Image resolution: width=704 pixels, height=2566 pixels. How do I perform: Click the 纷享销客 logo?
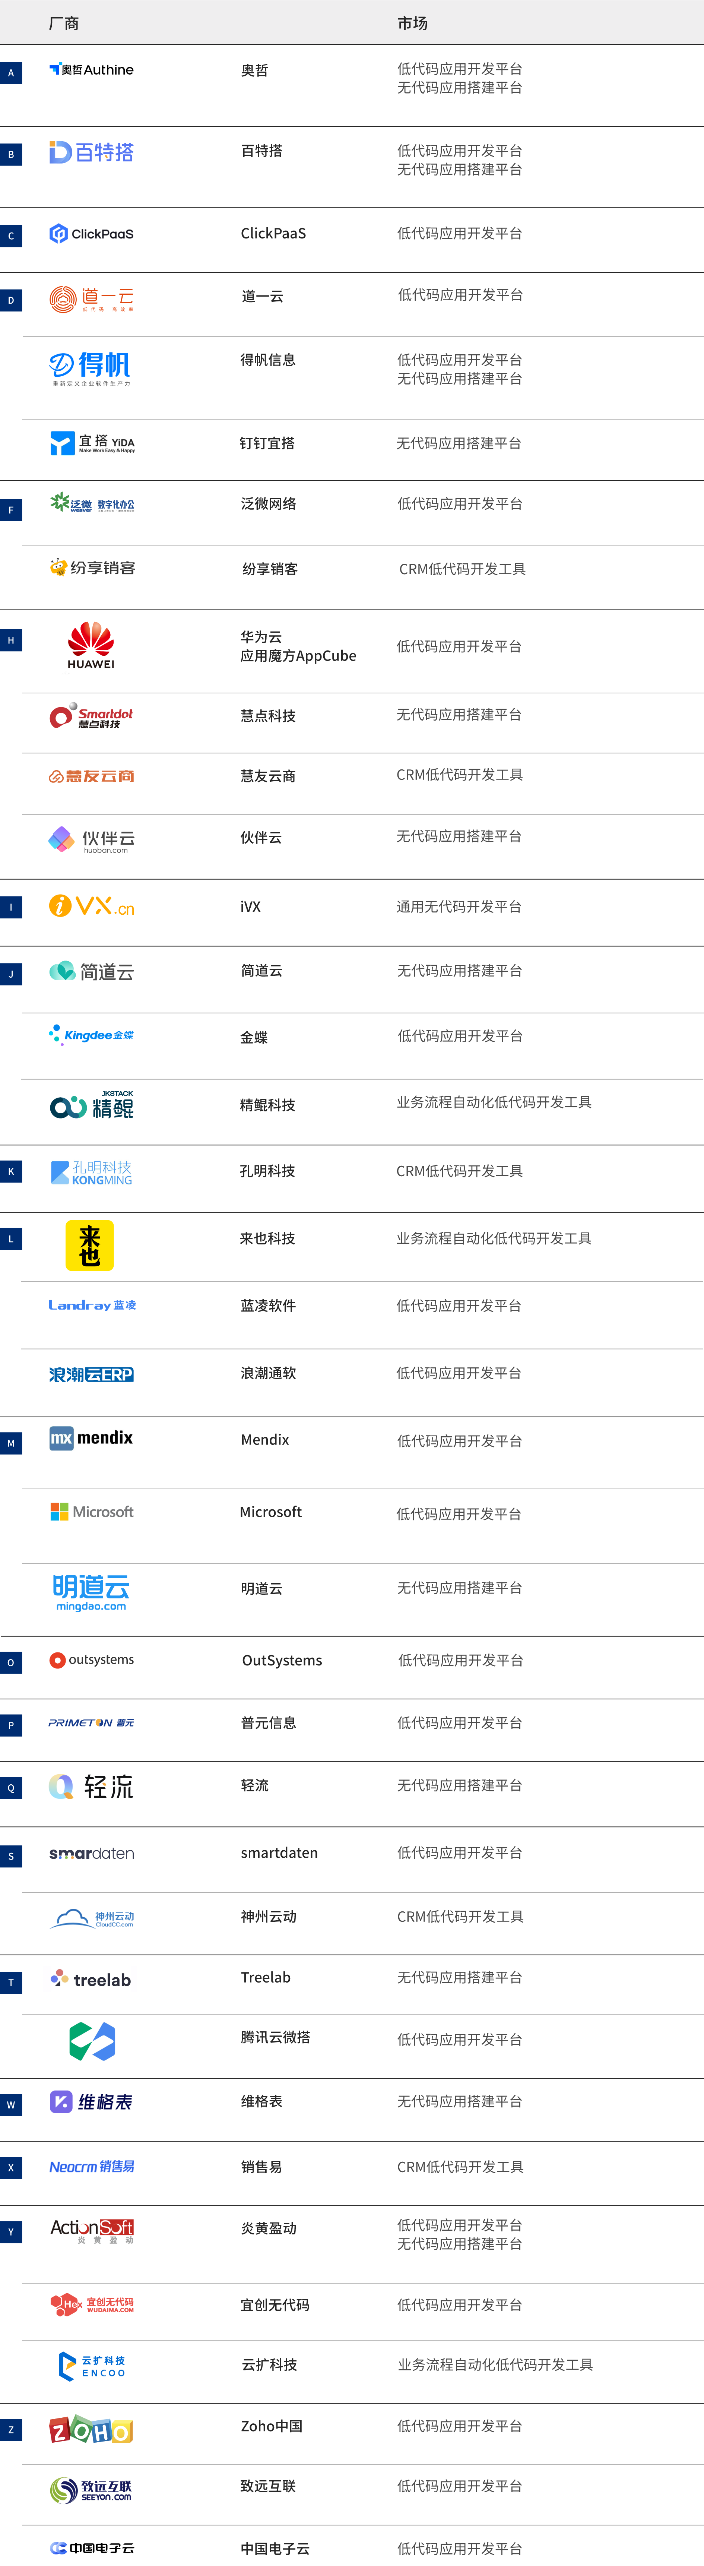[93, 568]
